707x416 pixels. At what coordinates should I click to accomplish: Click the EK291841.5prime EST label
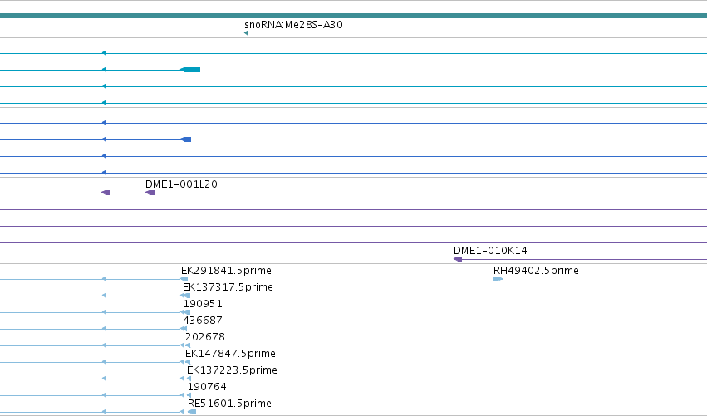(x=226, y=271)
